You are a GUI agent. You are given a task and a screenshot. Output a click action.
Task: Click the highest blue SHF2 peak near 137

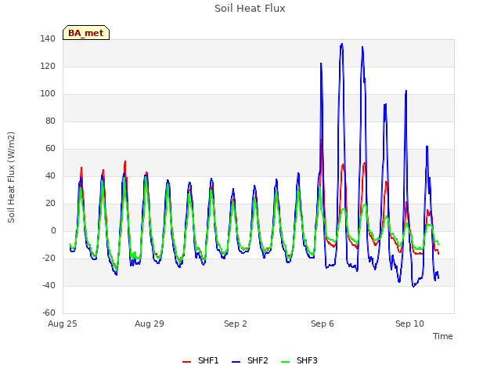point(342,44)
